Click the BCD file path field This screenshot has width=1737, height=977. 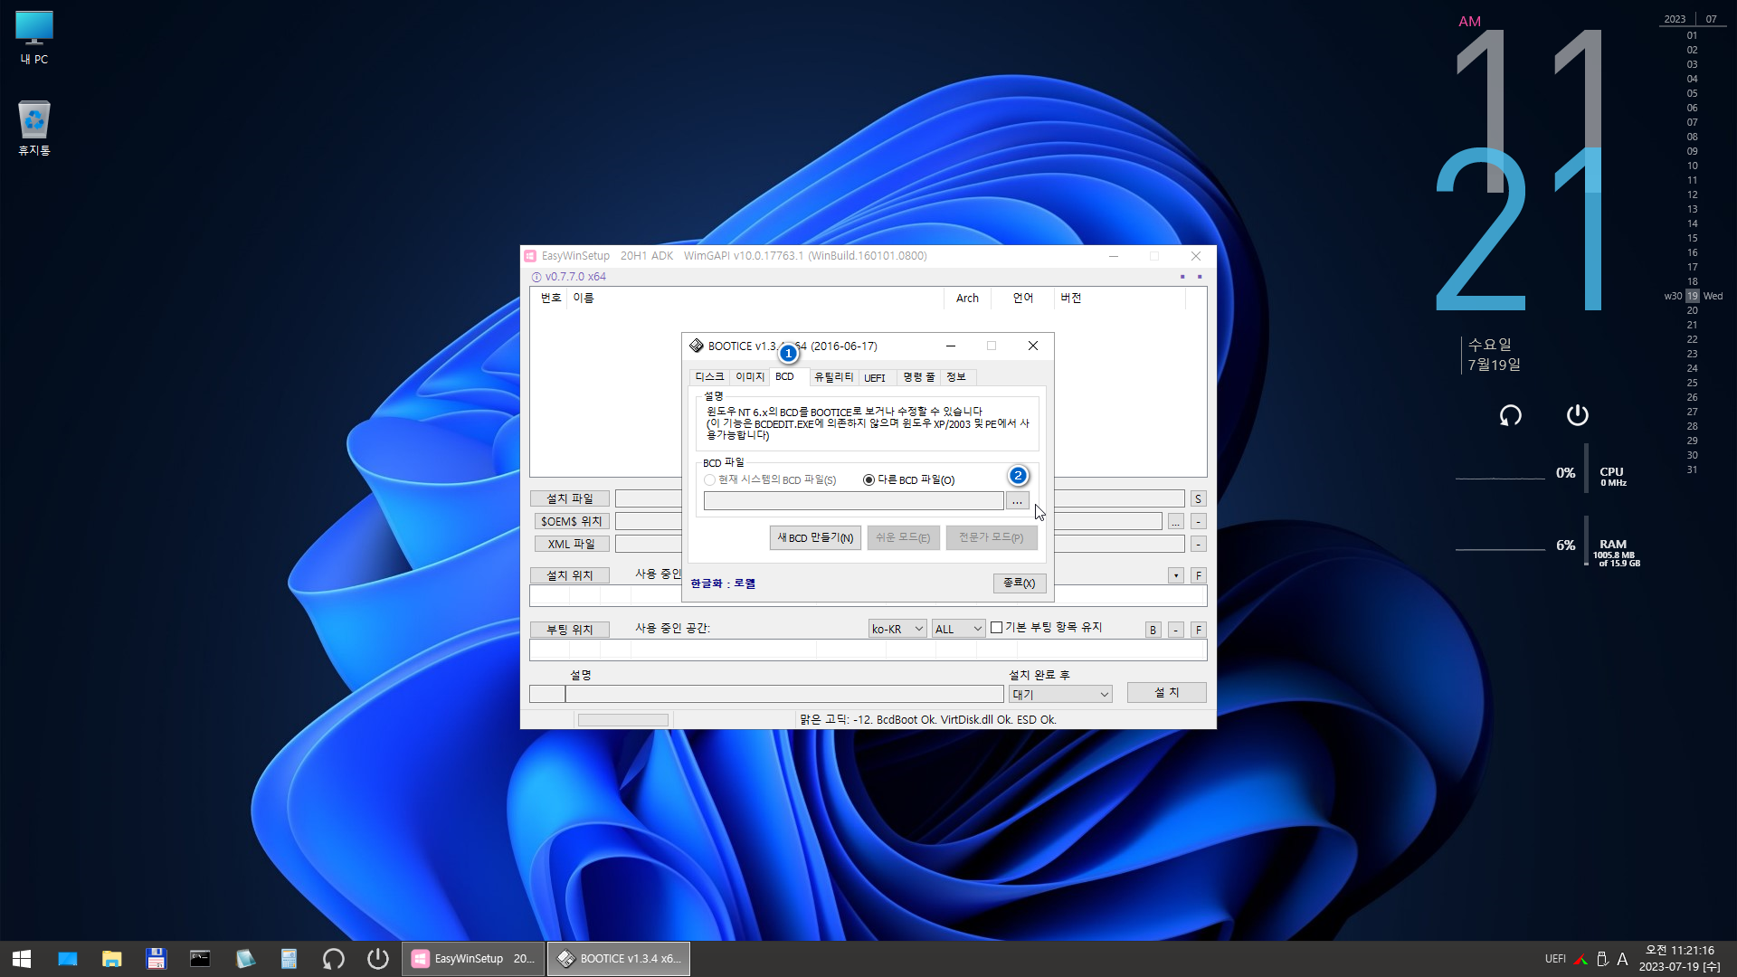coord(853,501)
